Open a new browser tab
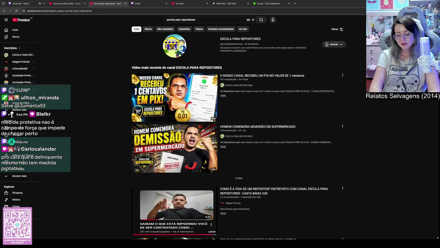 point(295,3)
